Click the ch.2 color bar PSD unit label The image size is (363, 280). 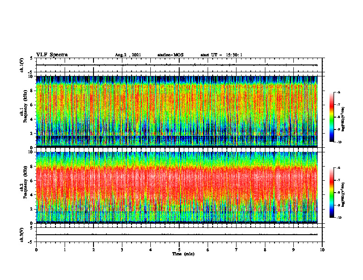tap(343, 194)
